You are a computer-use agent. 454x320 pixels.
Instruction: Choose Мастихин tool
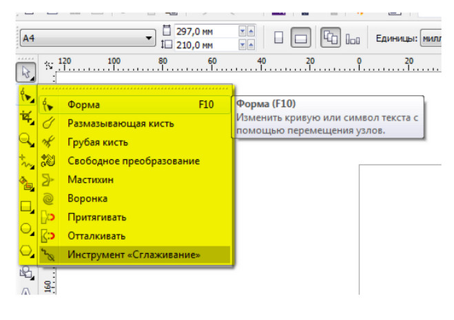click(x=135, y=180)
